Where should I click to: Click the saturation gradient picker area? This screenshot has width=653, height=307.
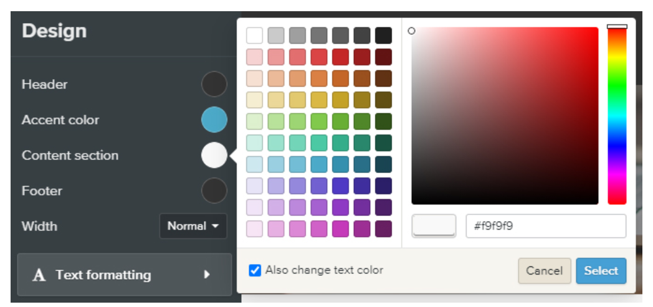[505, 116]
